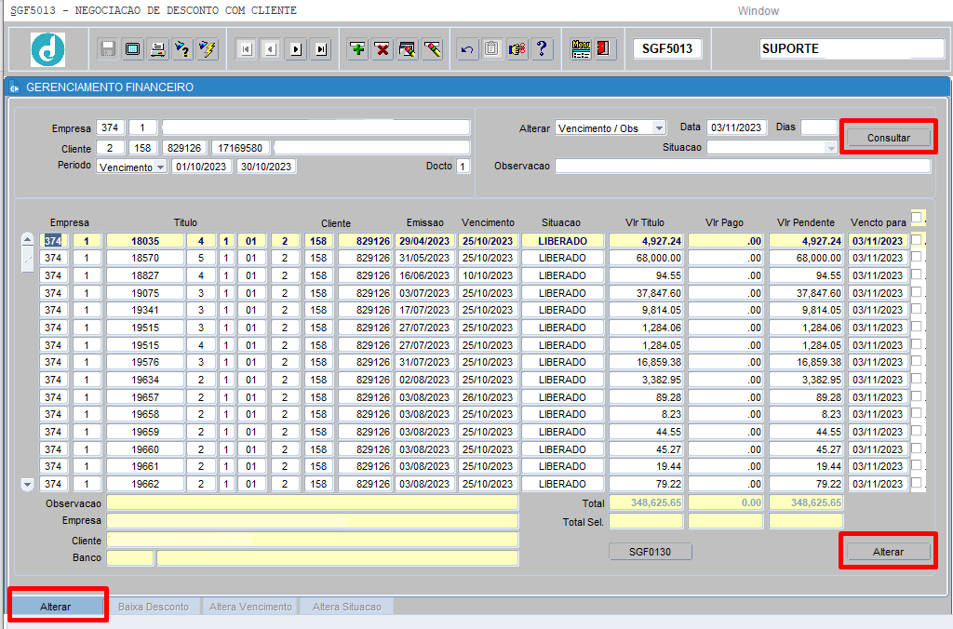Switch to the Altera Situacao tab
Screen dimensions: 953x629
347,607
